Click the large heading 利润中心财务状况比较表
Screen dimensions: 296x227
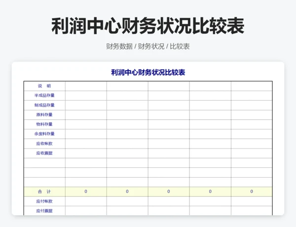click(148, 26)
